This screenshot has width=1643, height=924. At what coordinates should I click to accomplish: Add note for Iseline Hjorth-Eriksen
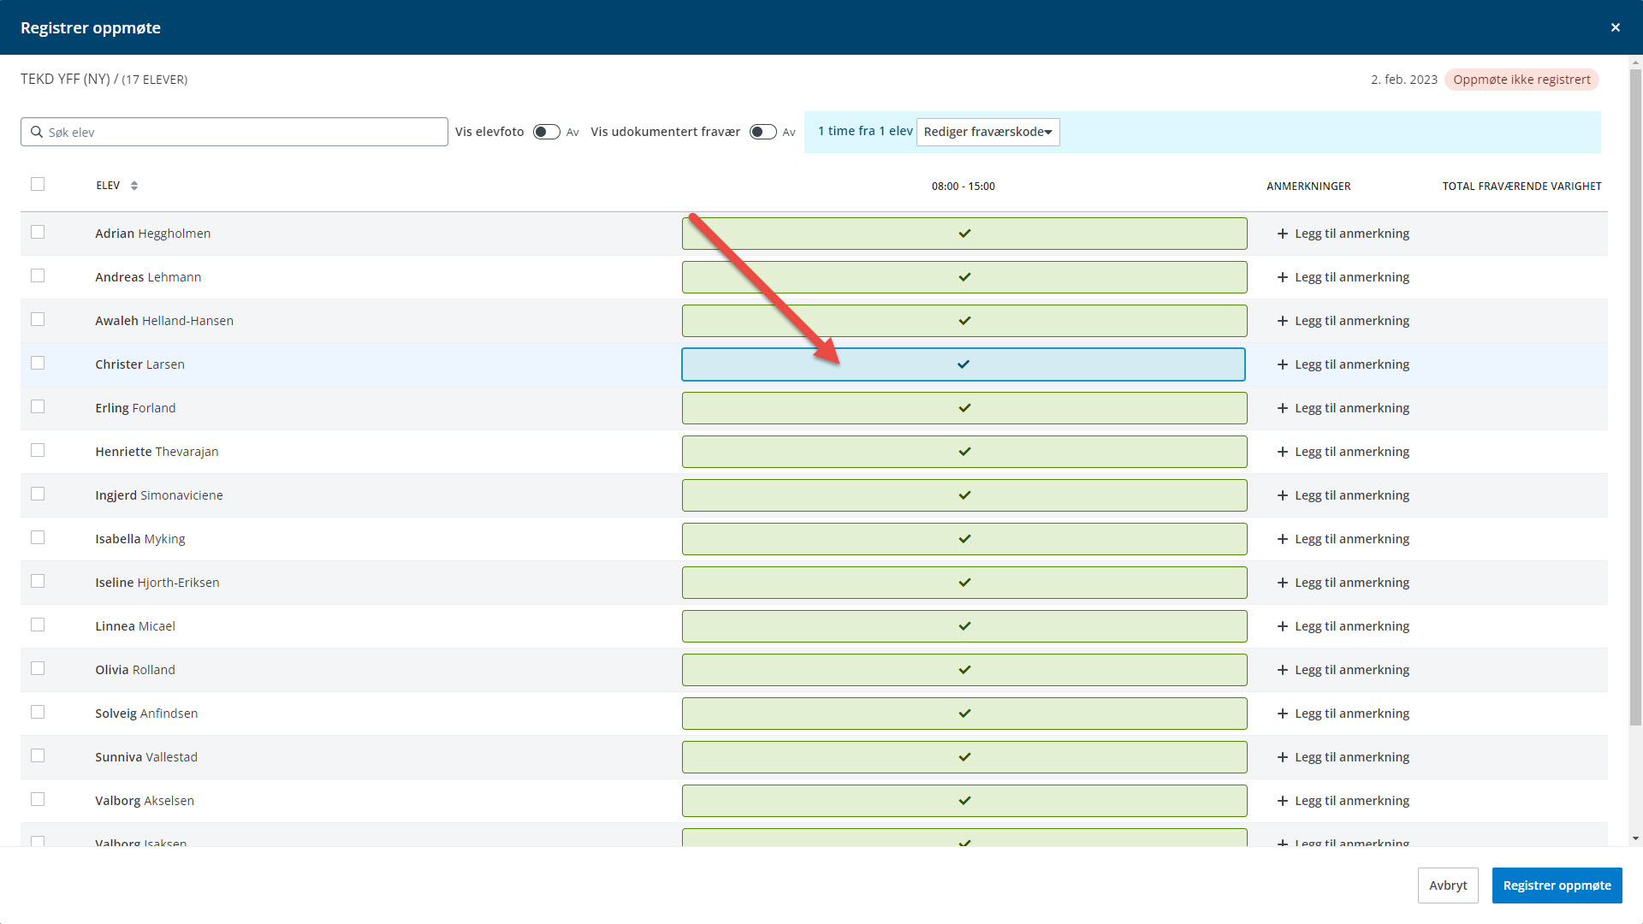tap(1343, 583)
